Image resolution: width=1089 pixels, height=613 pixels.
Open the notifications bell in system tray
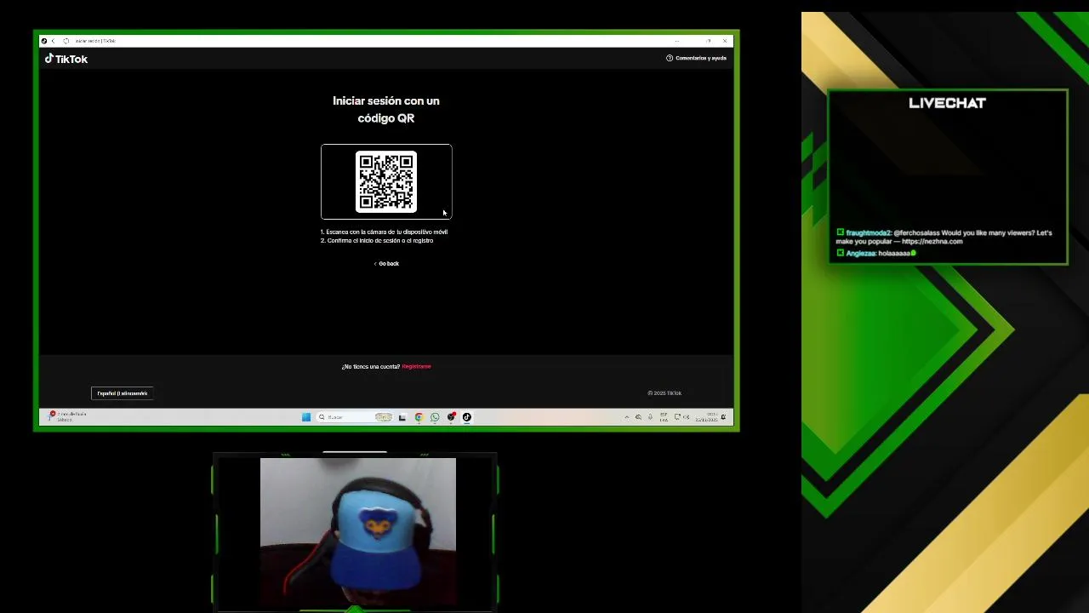[723, 417]
